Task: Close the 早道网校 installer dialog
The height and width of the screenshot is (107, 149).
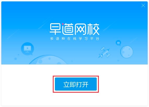Action: click(x=143, y=5)
